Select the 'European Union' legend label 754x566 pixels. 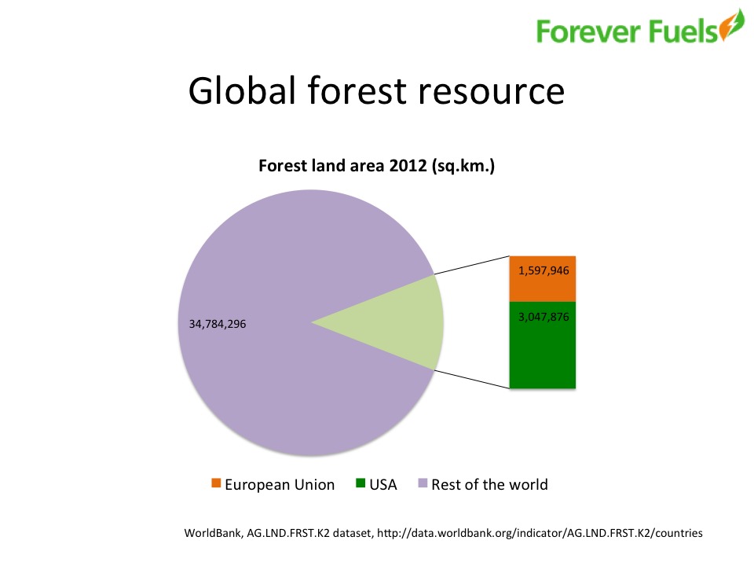280,484
